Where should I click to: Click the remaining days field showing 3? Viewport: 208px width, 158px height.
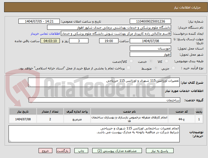tap(79, 41)
